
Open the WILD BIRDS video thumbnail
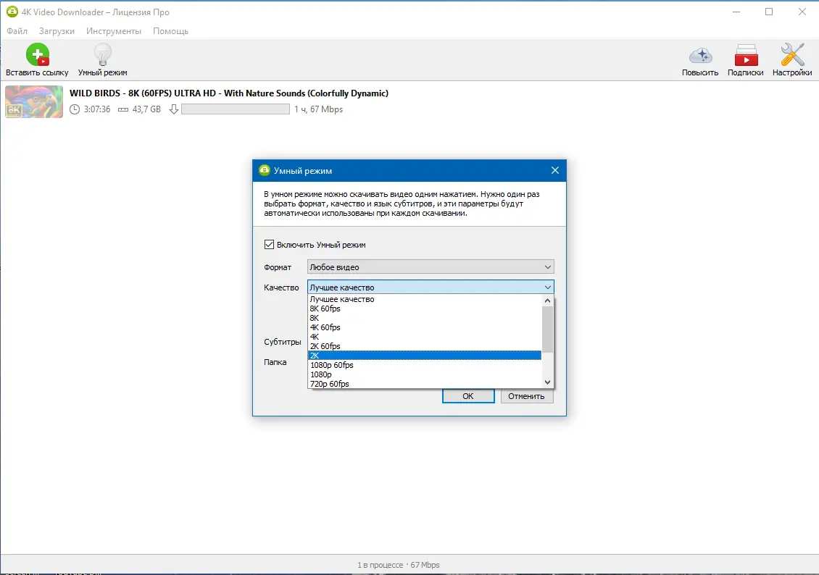35,101
